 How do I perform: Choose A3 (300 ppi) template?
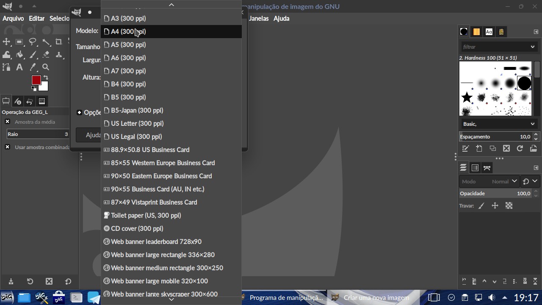coord(171,18)
